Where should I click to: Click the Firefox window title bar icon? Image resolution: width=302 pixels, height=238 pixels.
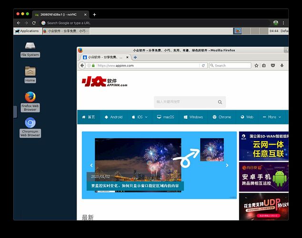81,50
